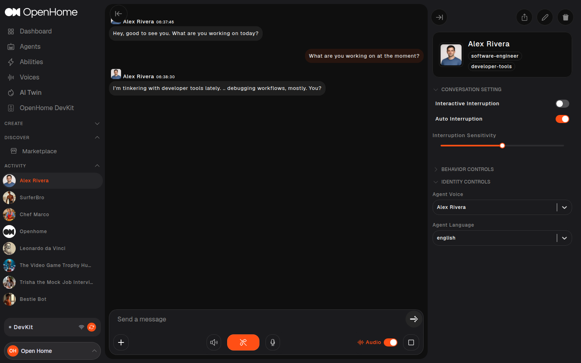Click Alex Rivera name heading in profile
Image resolution: width=581 pixels, height=363 pixels.
click(x=489, y=44)
